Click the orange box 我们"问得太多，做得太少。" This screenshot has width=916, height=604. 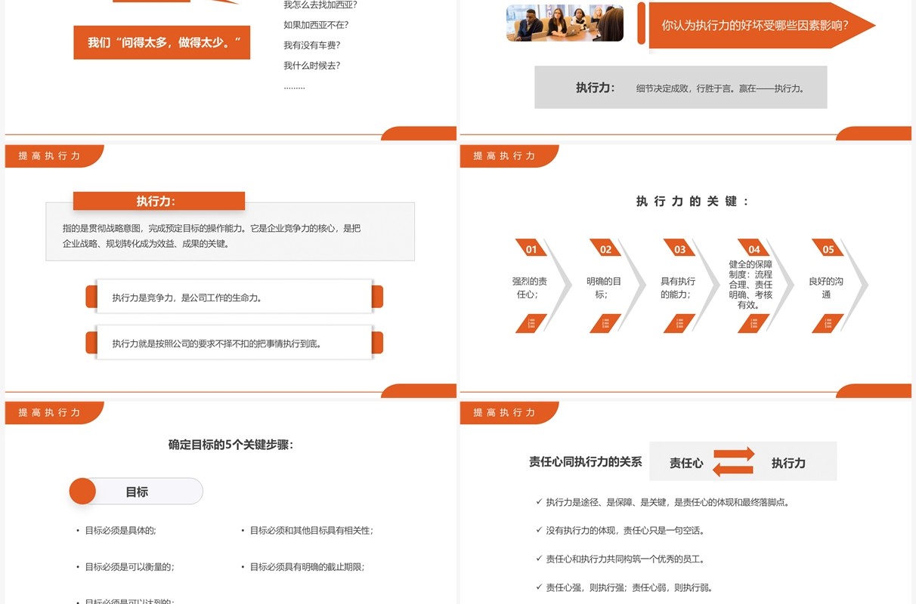(x=162, y=42)
